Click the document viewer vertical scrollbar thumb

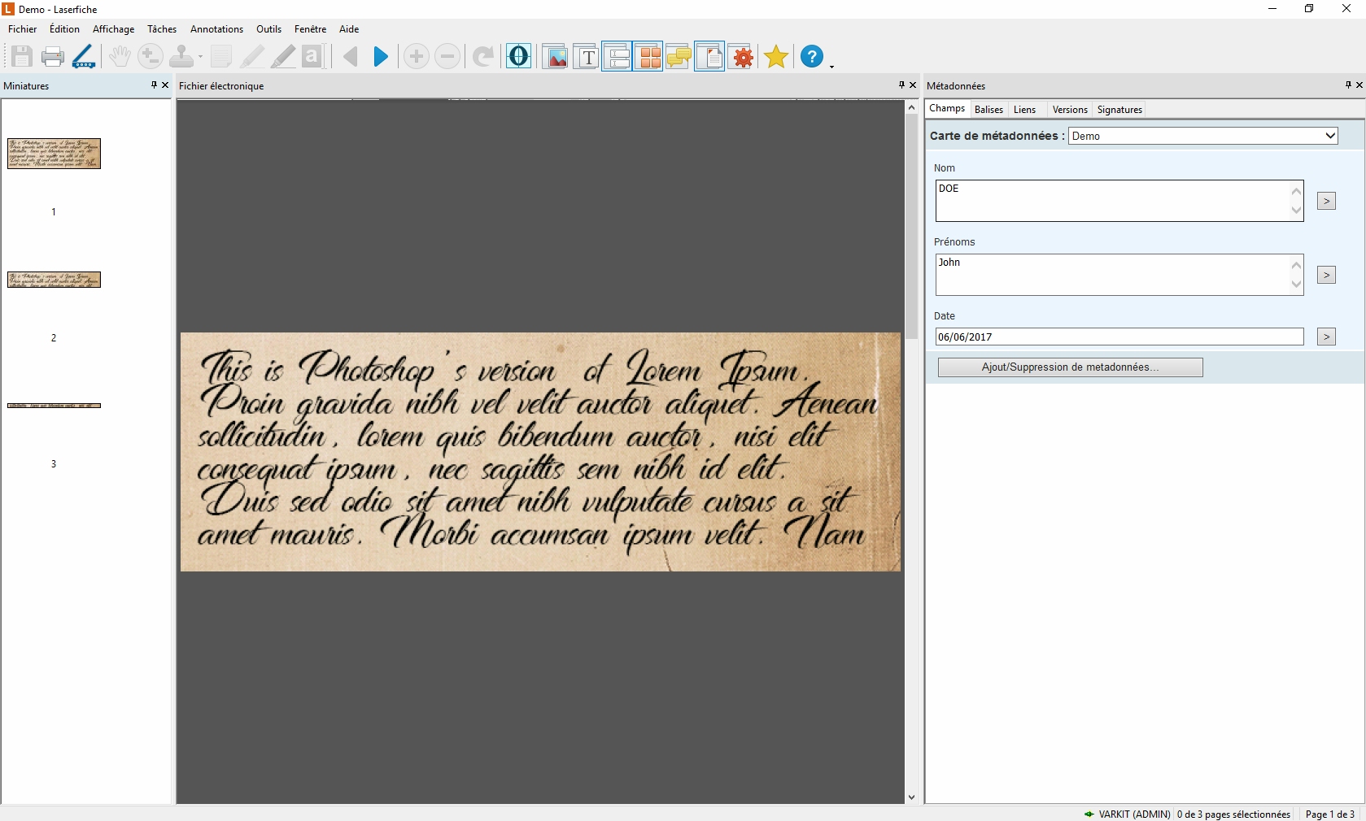[911, 228]
